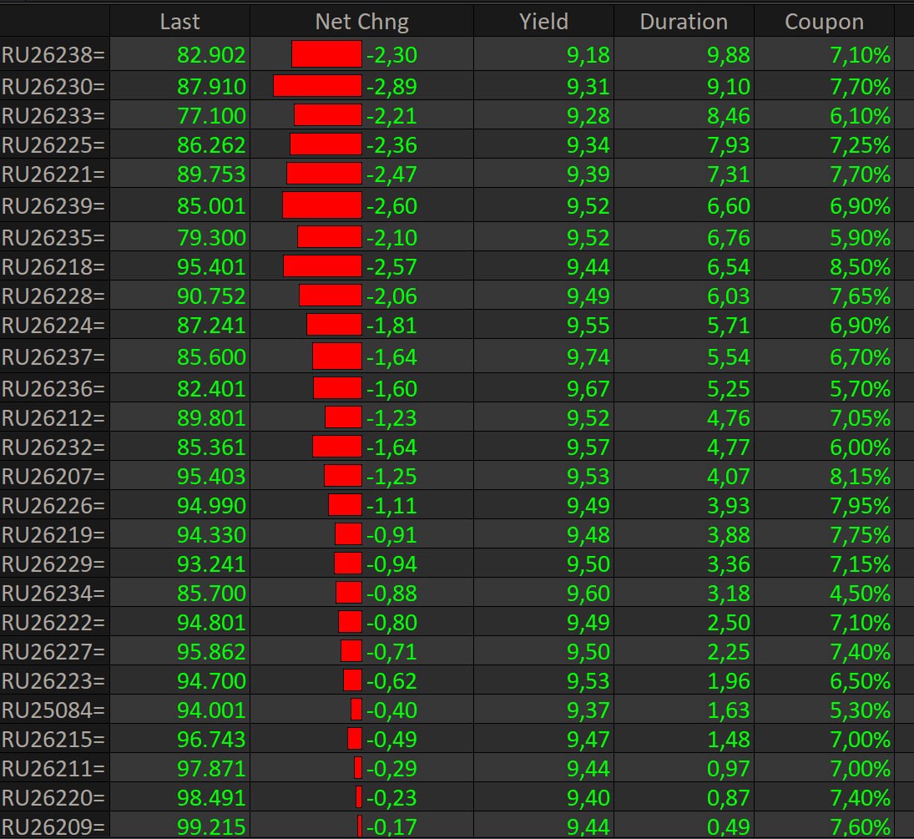The image size is (914, 839).
Task: Select the RU26212= instrument row label
Action: (x=53, y=417)
